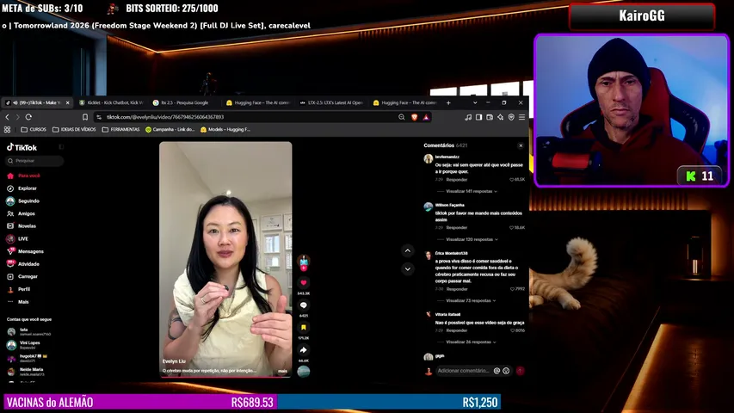
Task: Click the post comment send button
Action: 520,371
